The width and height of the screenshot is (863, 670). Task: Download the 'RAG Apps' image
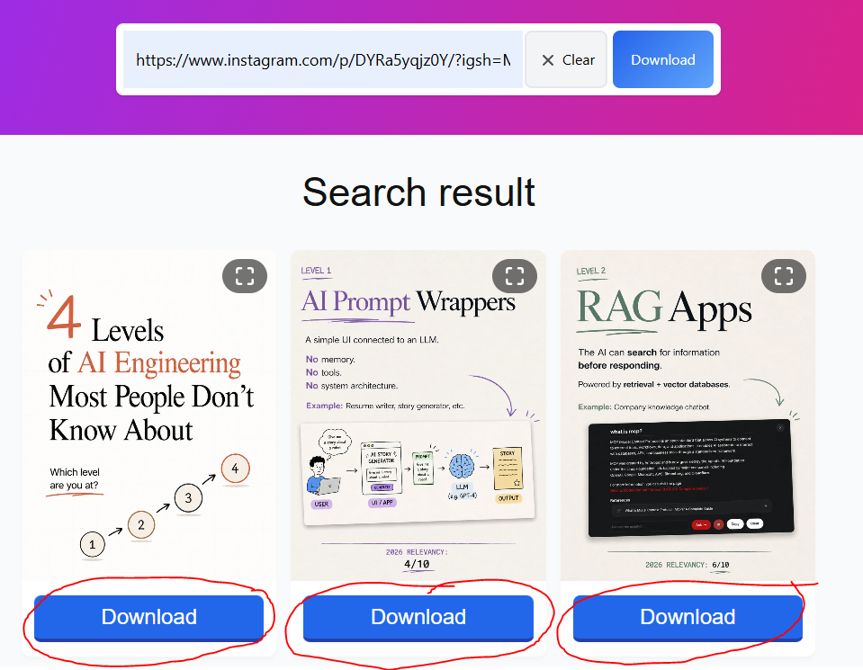pos(688,618)
